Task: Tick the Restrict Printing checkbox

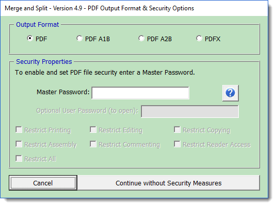Action: point(19,130)
